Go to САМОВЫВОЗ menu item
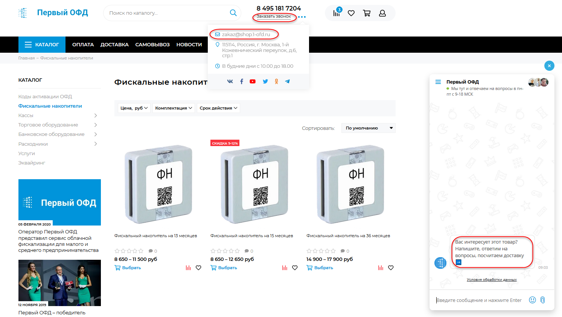 152,44
